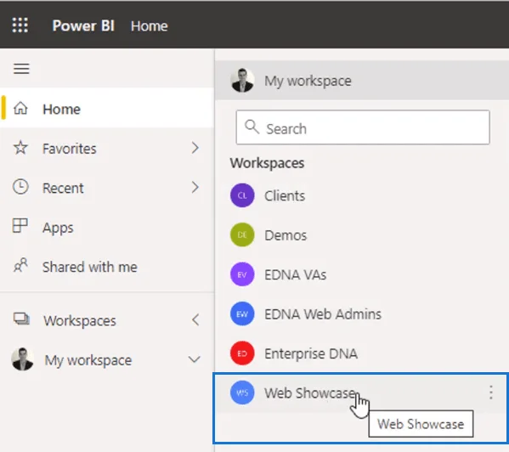Collapse the Workspaces flyout chevron
Image resolution: width=509 pixels, height=452 pixels.
click(x=195, y=320)
